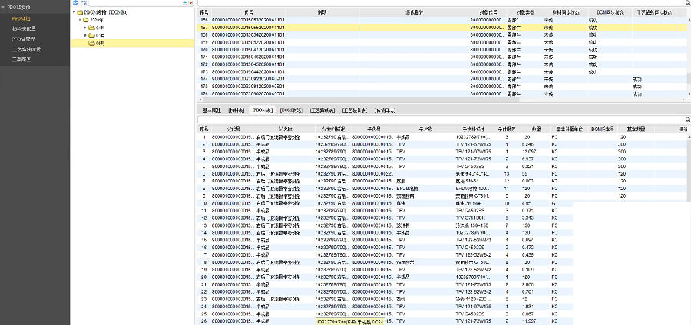This screenshot has width=691, height=325.
Task: Expand the first month folder under 2020年
Action: (85, 28)
